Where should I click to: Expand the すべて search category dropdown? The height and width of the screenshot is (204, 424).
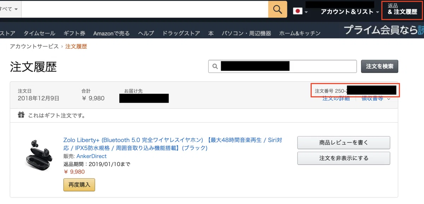click(9, 9)
